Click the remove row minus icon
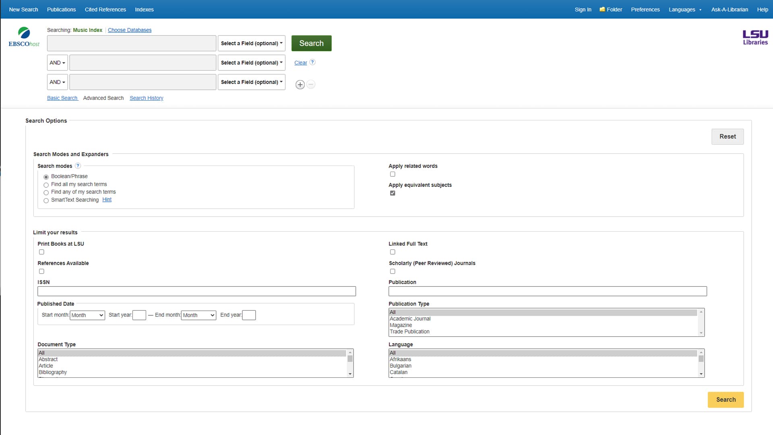 (x=311, y=85)
